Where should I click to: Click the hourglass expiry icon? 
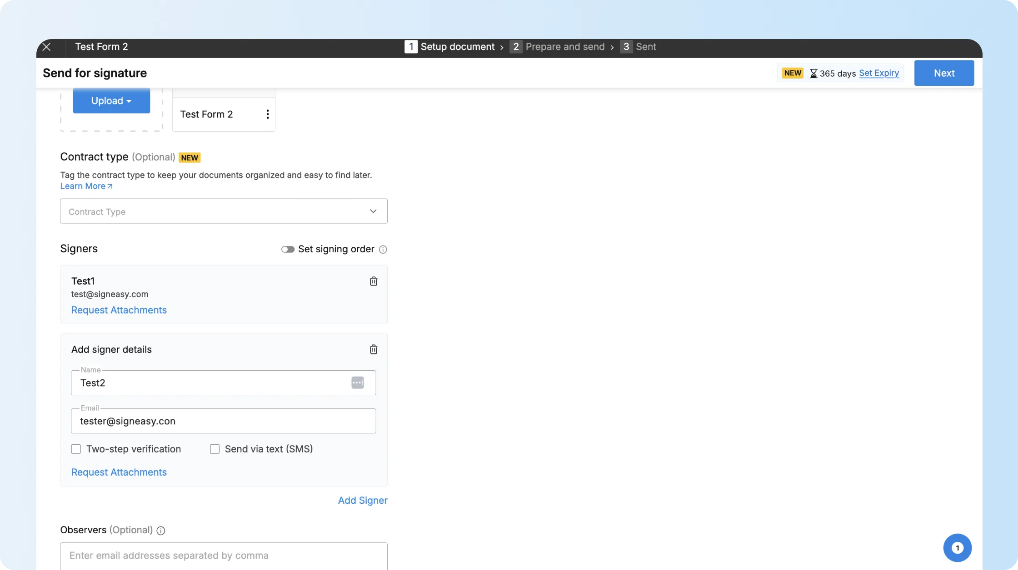pyautogui.click(x=813, y=74)
